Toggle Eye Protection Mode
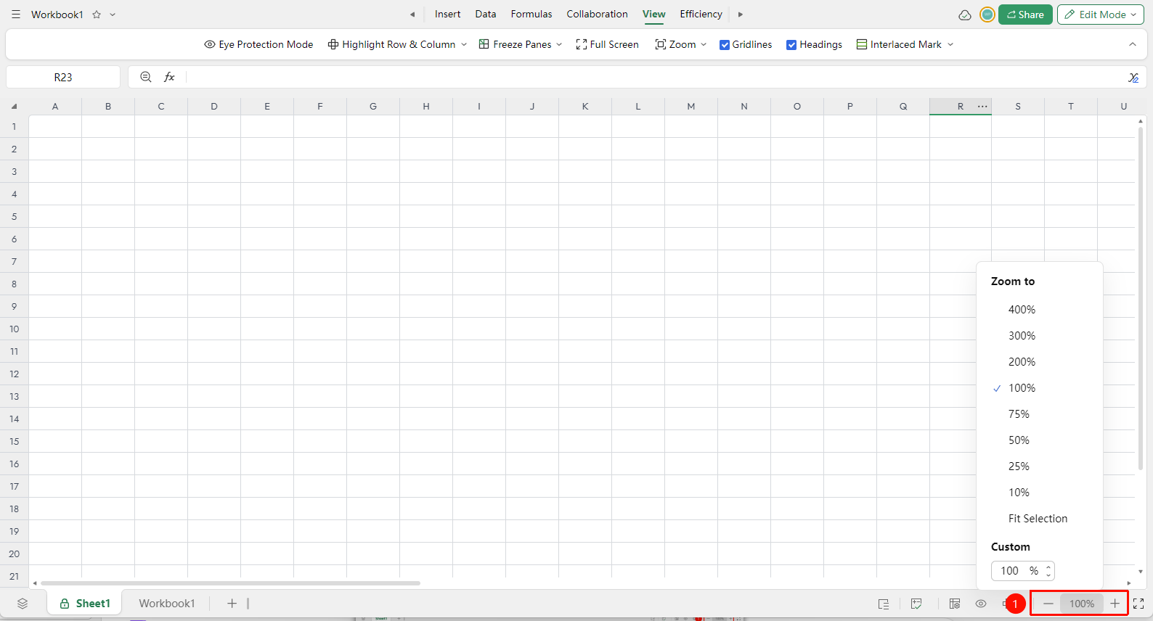Viewport: 1153px width, 621px height. [x=259, y=44]
